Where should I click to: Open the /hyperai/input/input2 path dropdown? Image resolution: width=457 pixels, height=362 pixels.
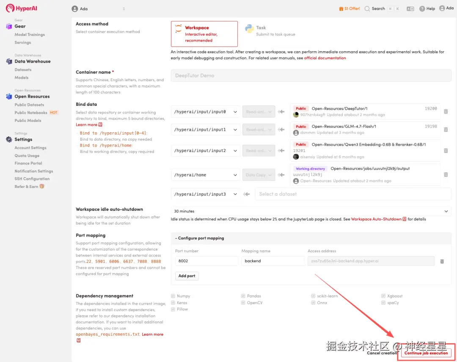pyautogui.click(x=206, y=151)
